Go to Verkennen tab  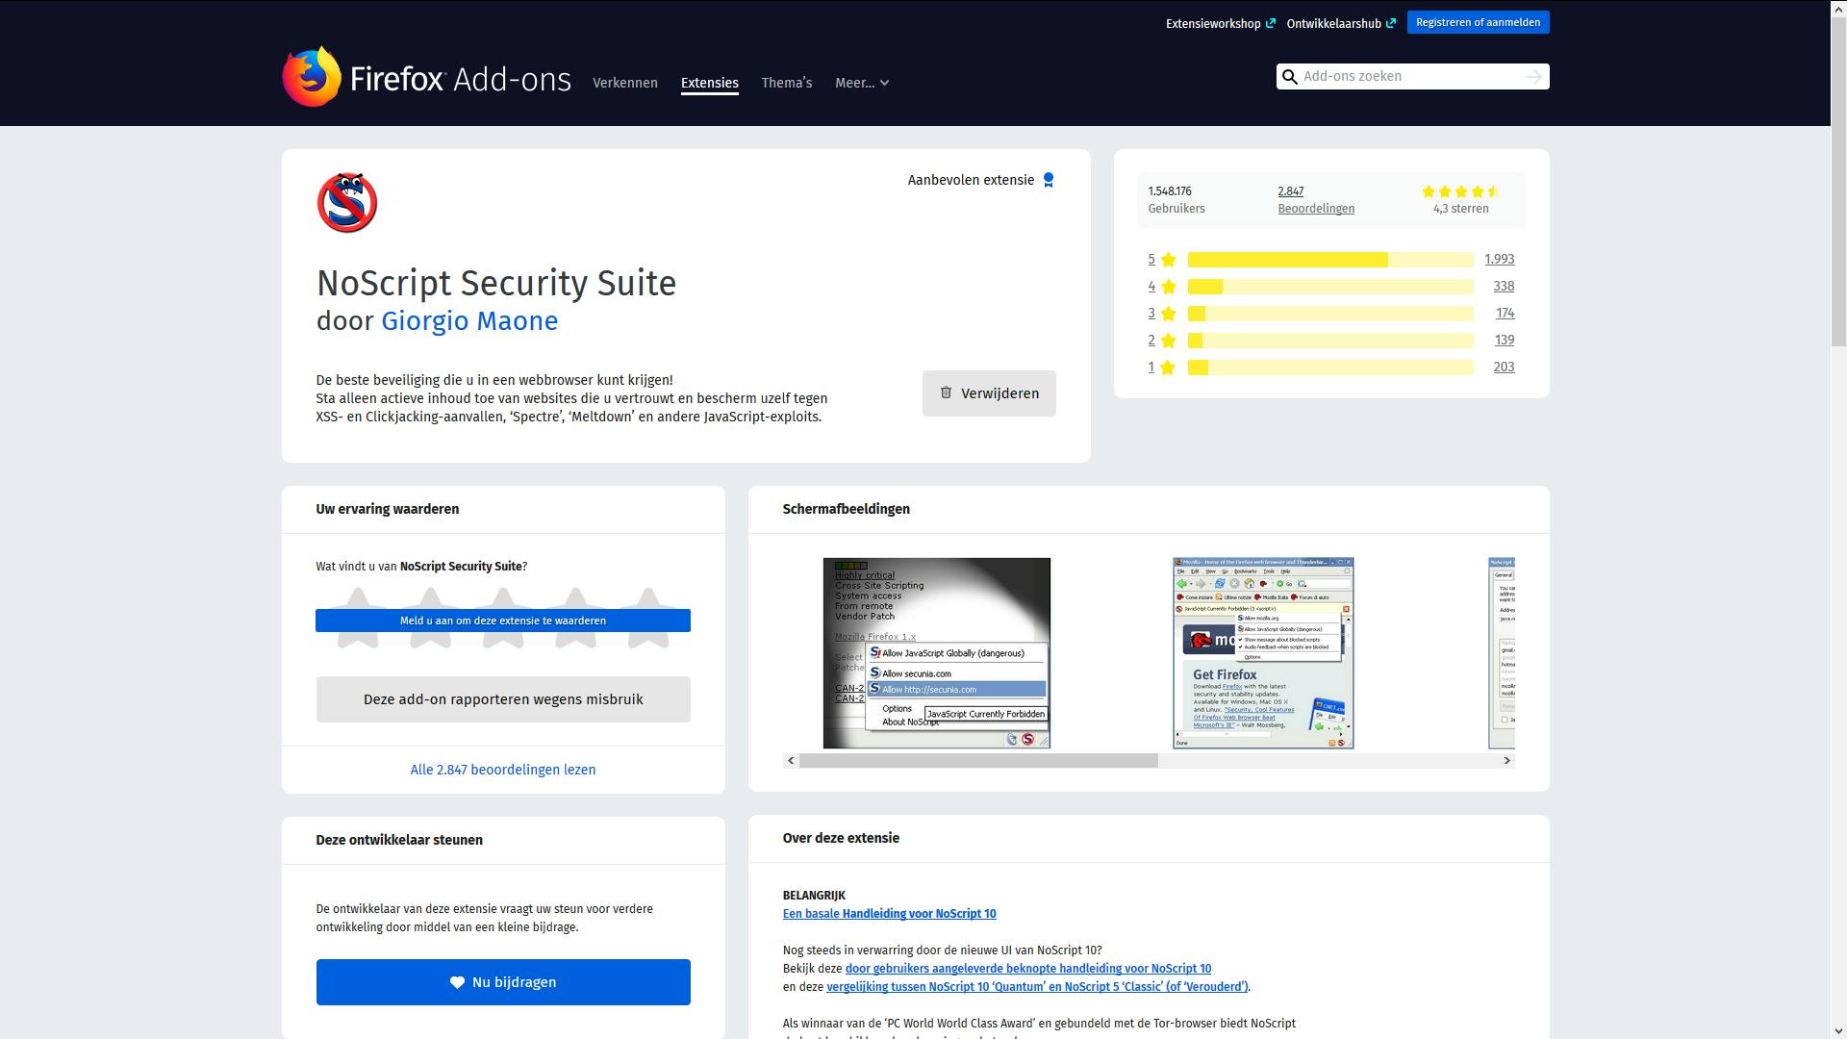625,83
